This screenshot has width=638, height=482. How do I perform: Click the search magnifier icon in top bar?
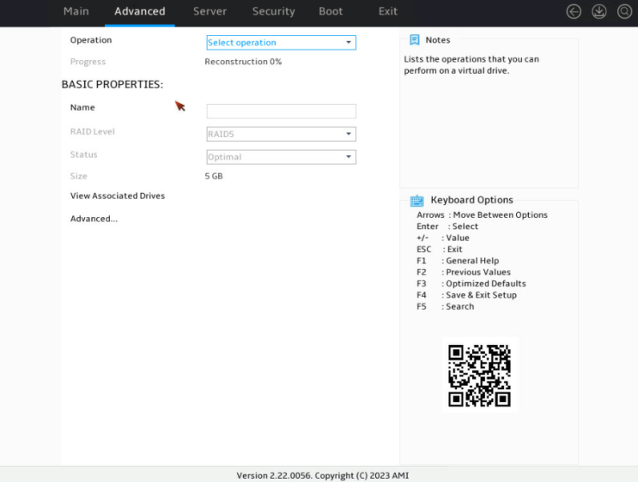624,11
